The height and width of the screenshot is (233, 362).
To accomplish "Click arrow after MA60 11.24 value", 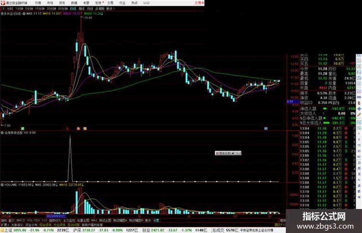I will click(x=102, y=14).
